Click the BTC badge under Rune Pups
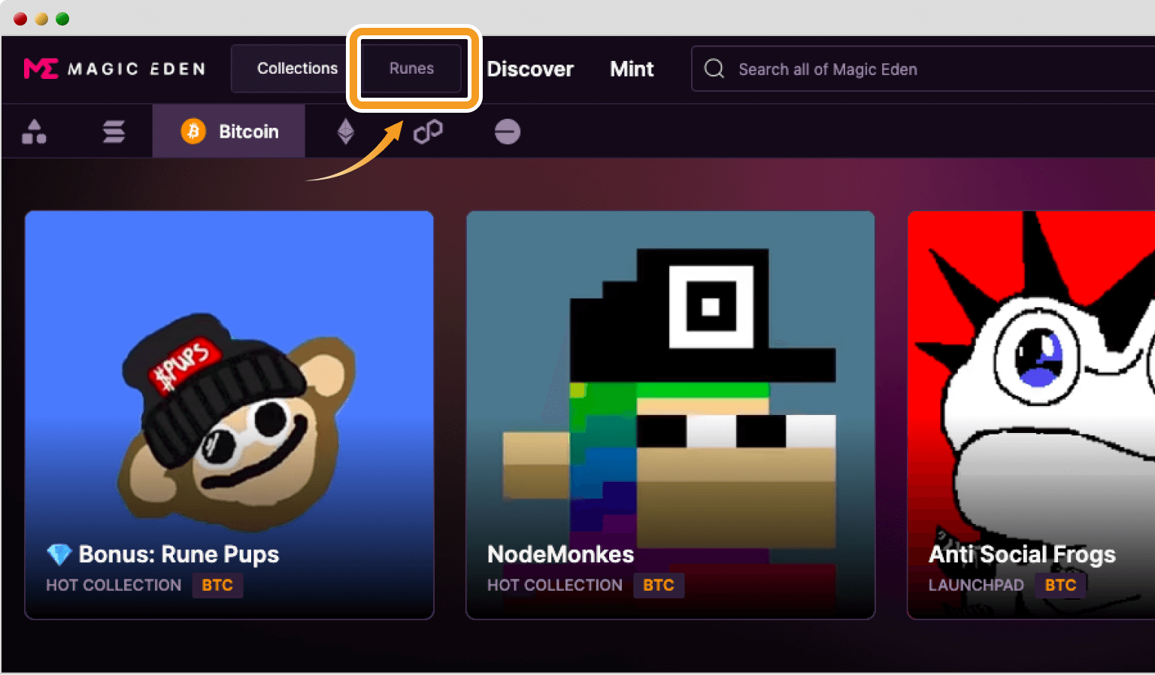The height and width of the screenshot is (675, 1155). pyautogui.click(x=217, y=585)
